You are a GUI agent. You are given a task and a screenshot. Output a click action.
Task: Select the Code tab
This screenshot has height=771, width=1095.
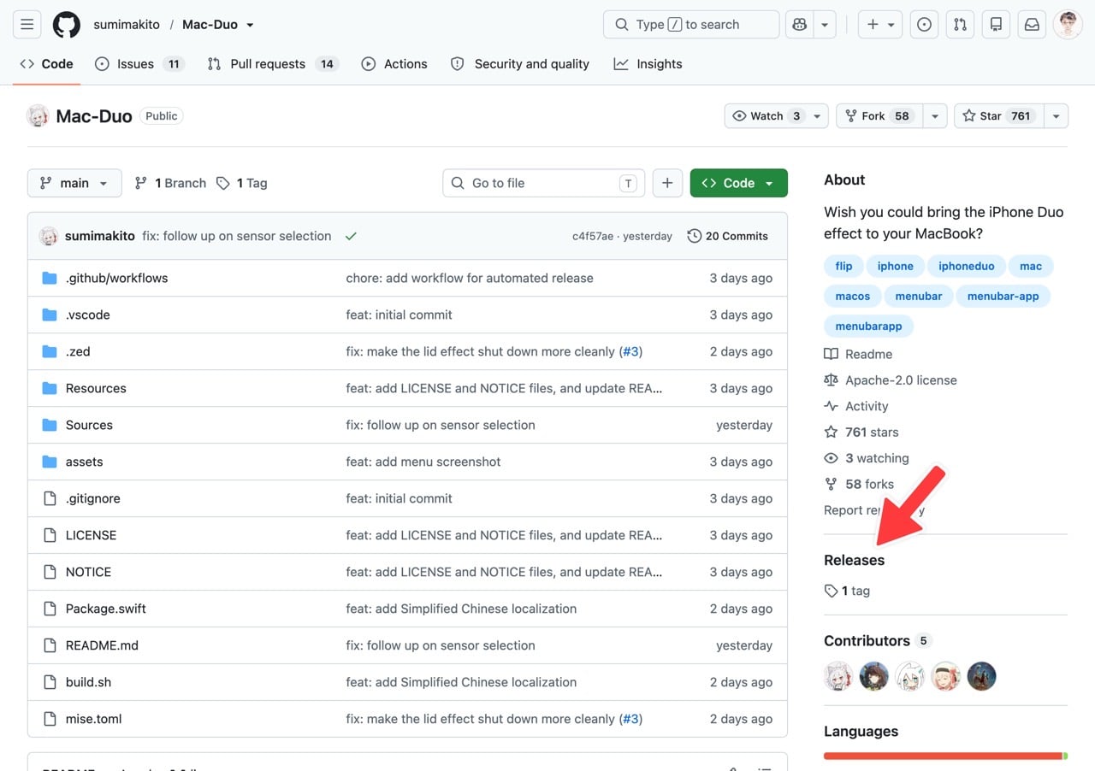(47, 64)
